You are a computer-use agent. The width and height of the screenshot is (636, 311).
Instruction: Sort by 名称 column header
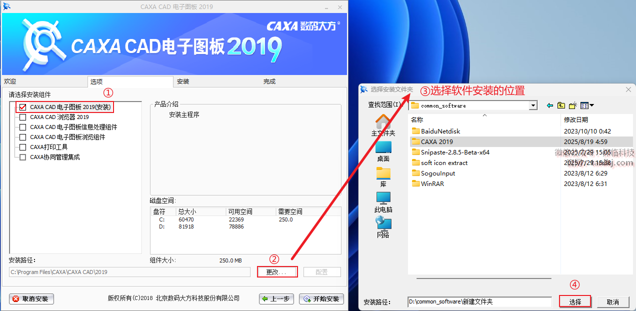pyautogui.click(x=484, y=119)
